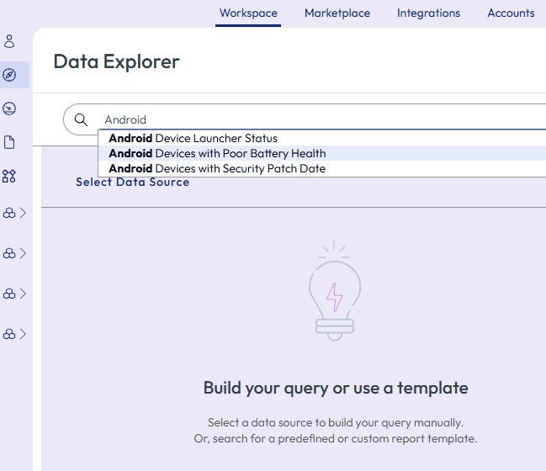Open the Integrations tab
The height and width of the screenshot is (471, 546).
pyautogui.click(x=428, y=13)
